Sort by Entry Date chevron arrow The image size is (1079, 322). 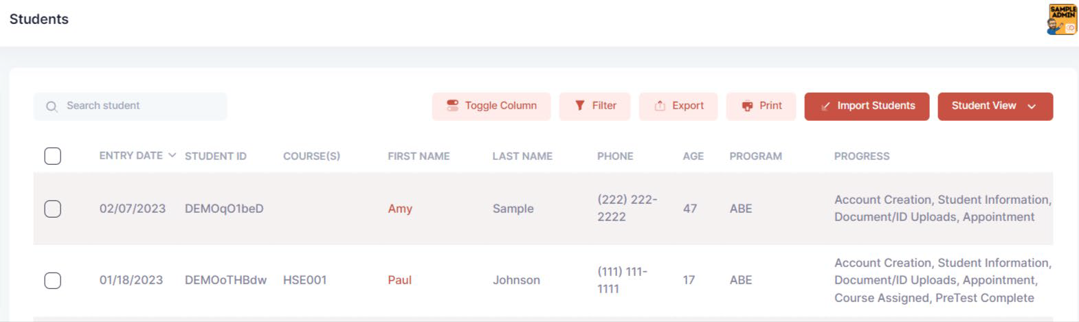click(172, 155)
